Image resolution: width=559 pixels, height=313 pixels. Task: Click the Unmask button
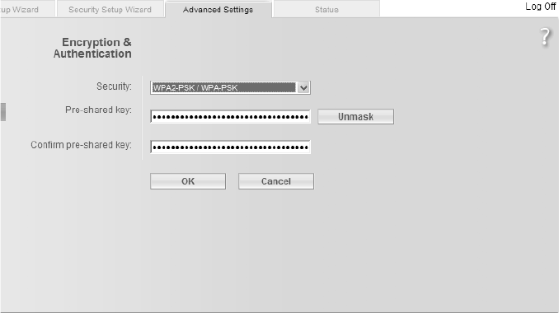pos(356,116)
